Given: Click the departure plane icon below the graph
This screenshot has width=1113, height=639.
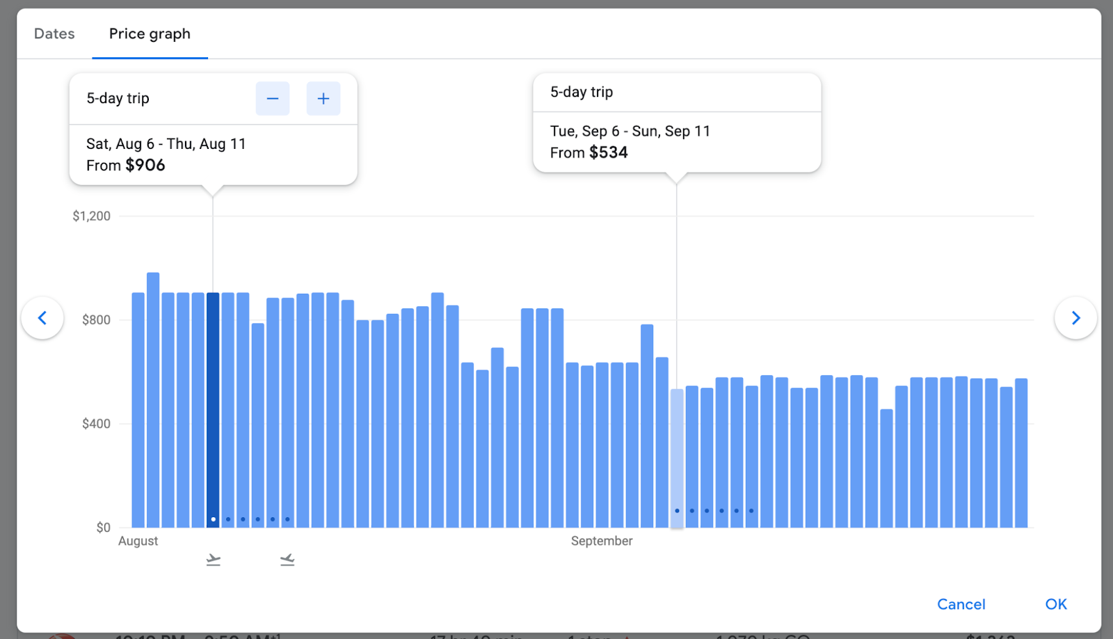Looking at the screenshot, I should 214,560.
